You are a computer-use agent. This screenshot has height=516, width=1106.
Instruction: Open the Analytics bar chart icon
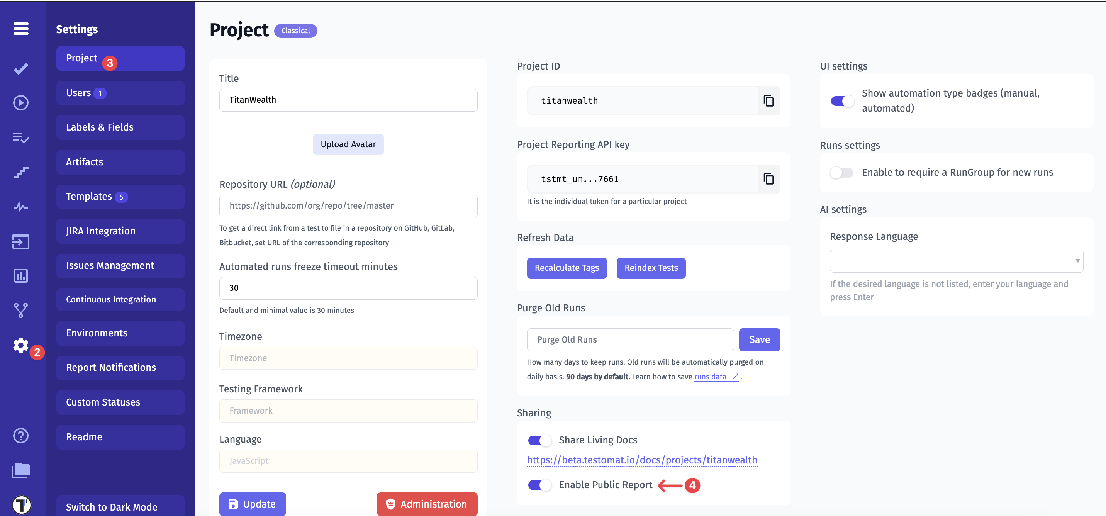point(20,276)
